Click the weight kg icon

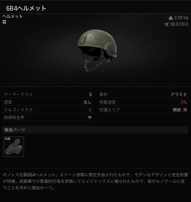click(171, 18)
